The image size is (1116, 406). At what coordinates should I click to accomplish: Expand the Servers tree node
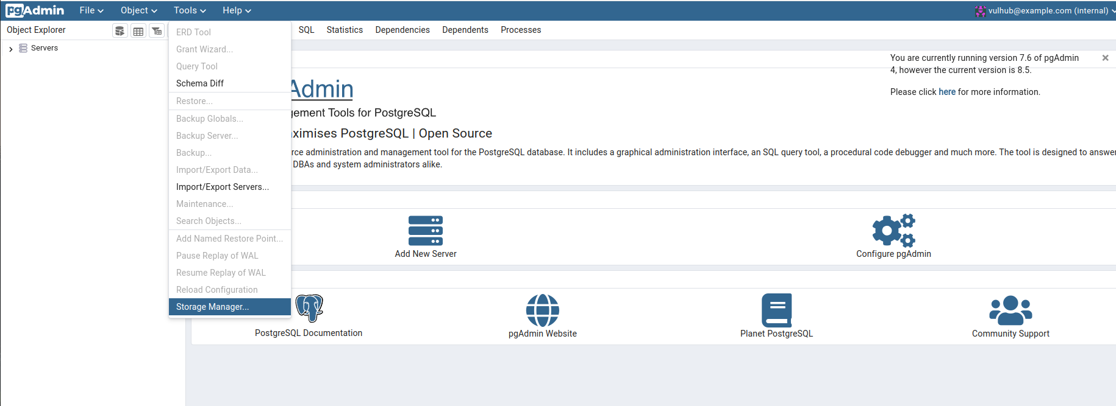pos(11,49)
